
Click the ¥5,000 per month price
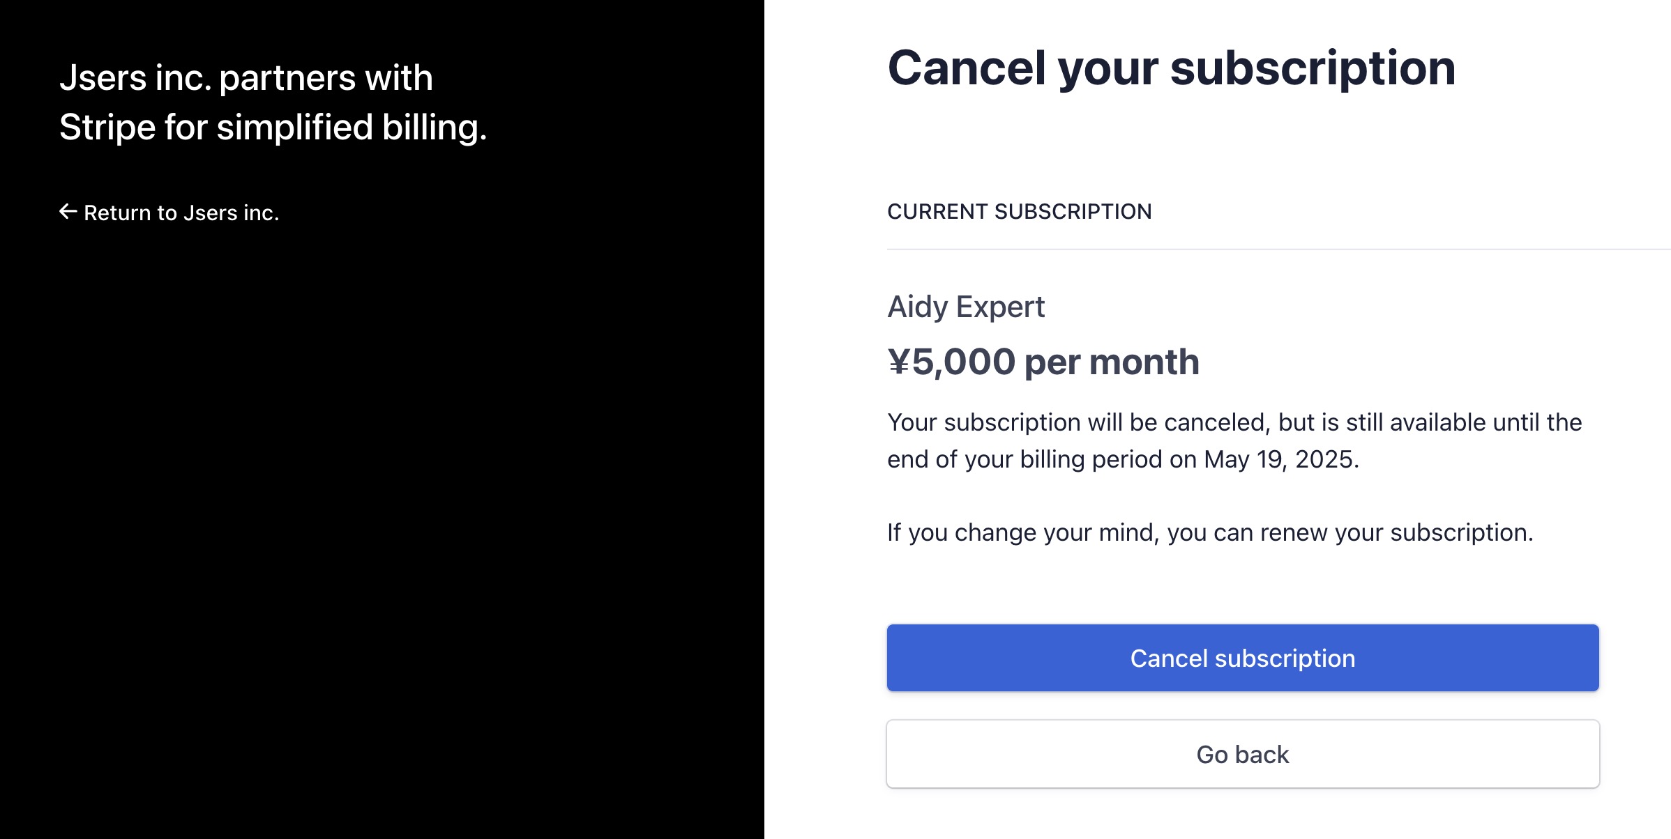coord(1043,362)
